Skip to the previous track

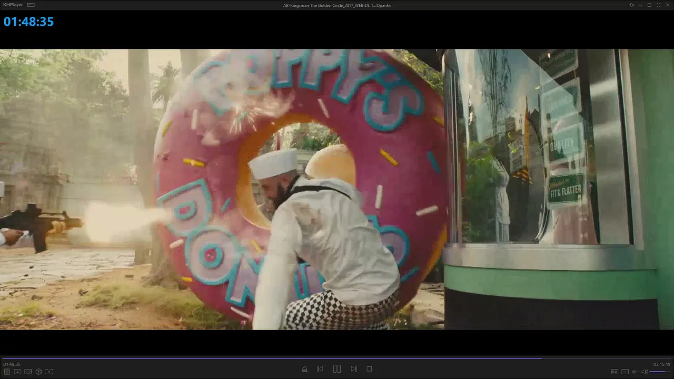pyautogui.click(x=320, y=369)
